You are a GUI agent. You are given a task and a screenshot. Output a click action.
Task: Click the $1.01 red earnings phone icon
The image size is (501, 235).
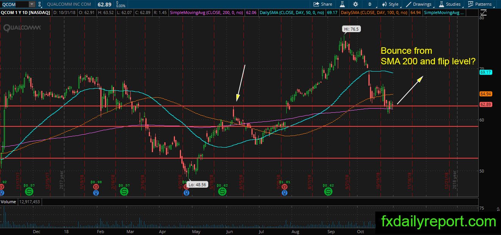(284, 187)
